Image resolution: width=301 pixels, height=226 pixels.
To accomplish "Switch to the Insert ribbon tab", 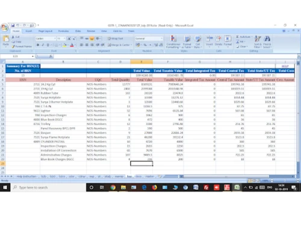I will 28,31.
